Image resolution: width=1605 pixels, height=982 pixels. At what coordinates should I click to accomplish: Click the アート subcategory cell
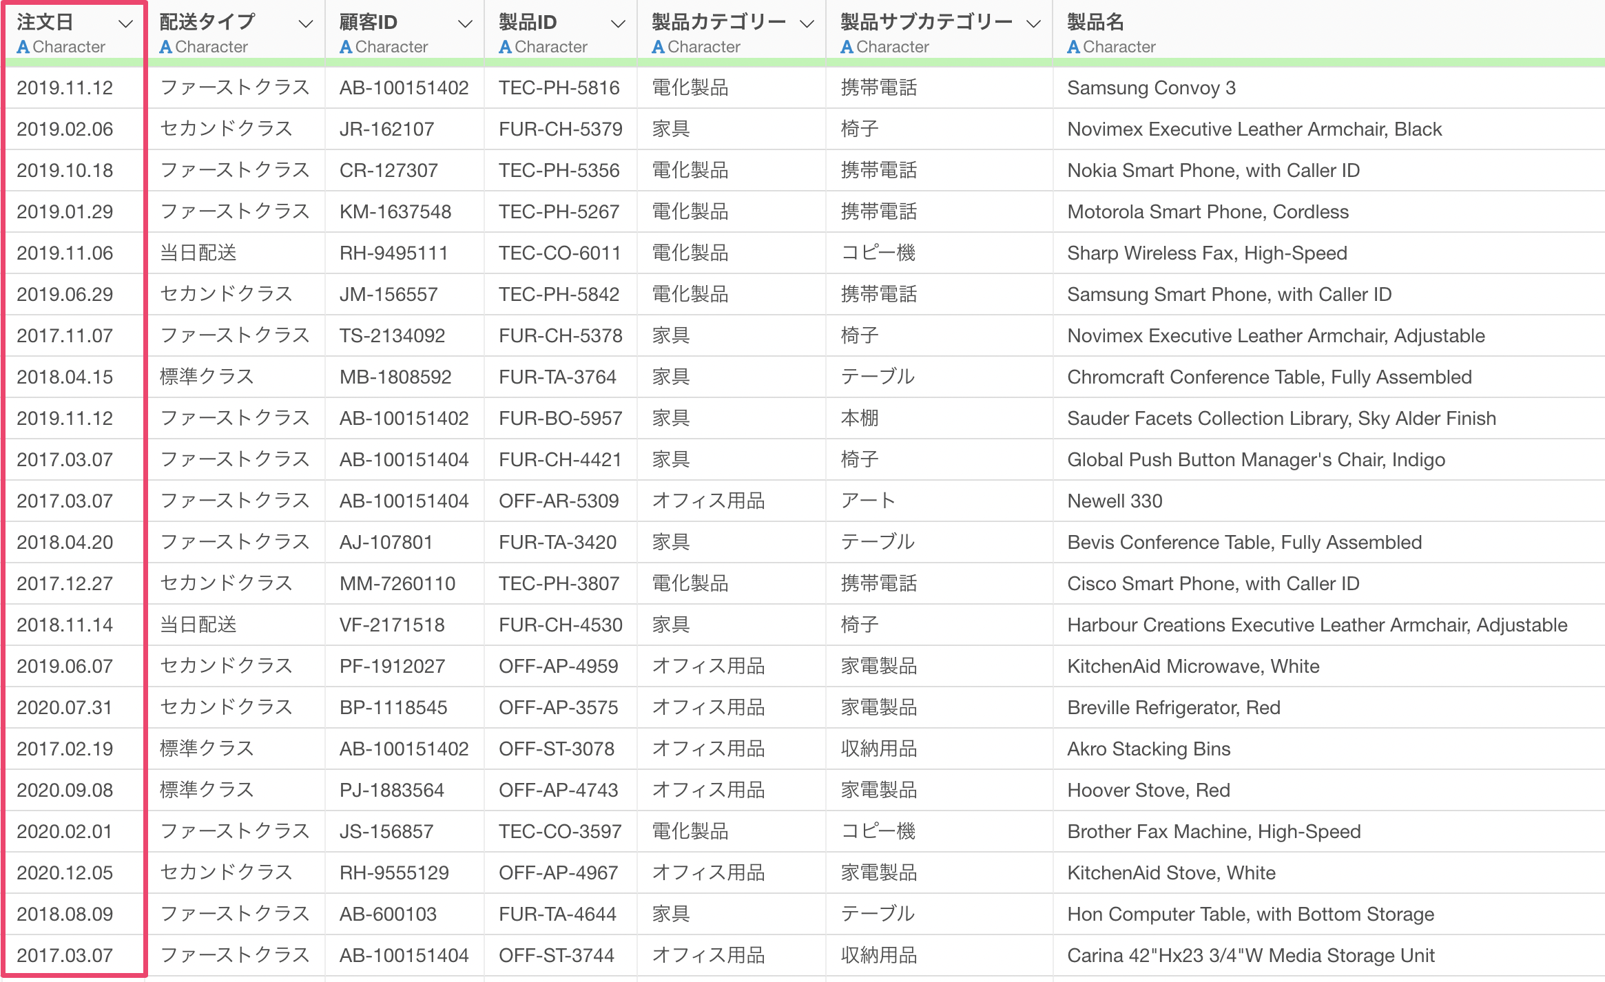coord(868,501)
